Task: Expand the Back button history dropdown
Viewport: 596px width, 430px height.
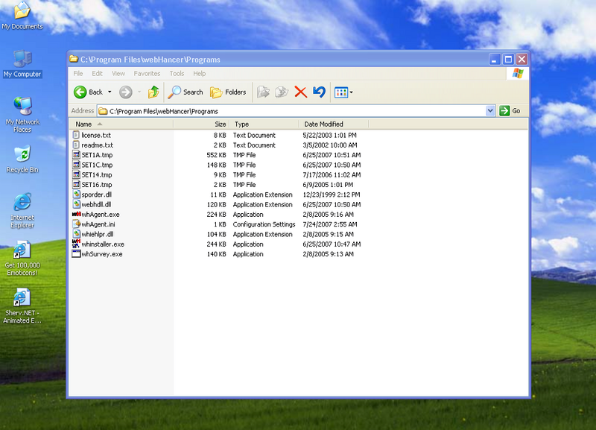Action: click(x=110, y=92)
